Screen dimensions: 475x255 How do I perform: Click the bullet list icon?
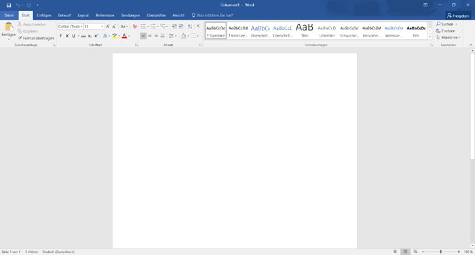pyautogui.click(x=143, y=26)
